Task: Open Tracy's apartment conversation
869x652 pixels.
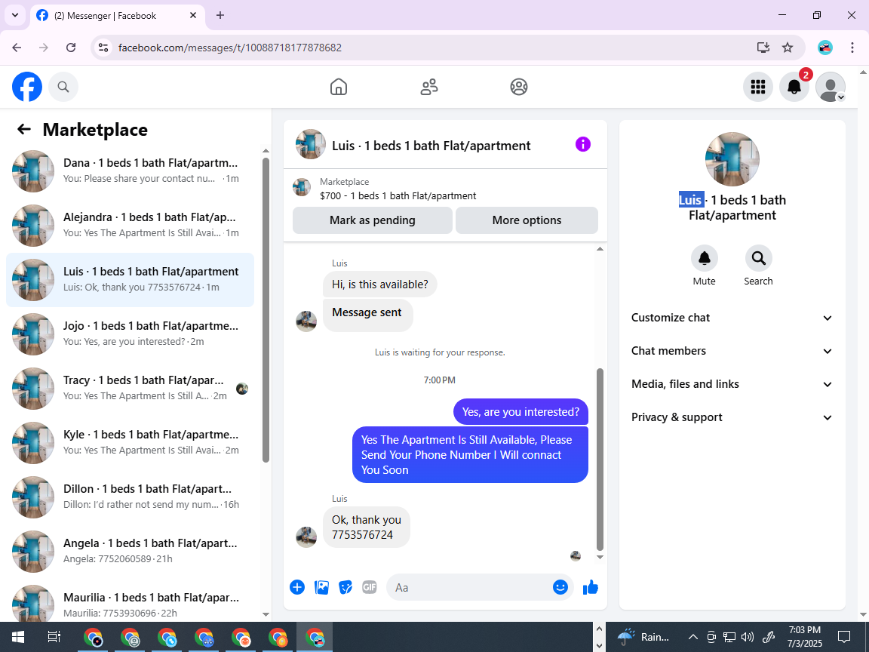Action: click(130, 389)
